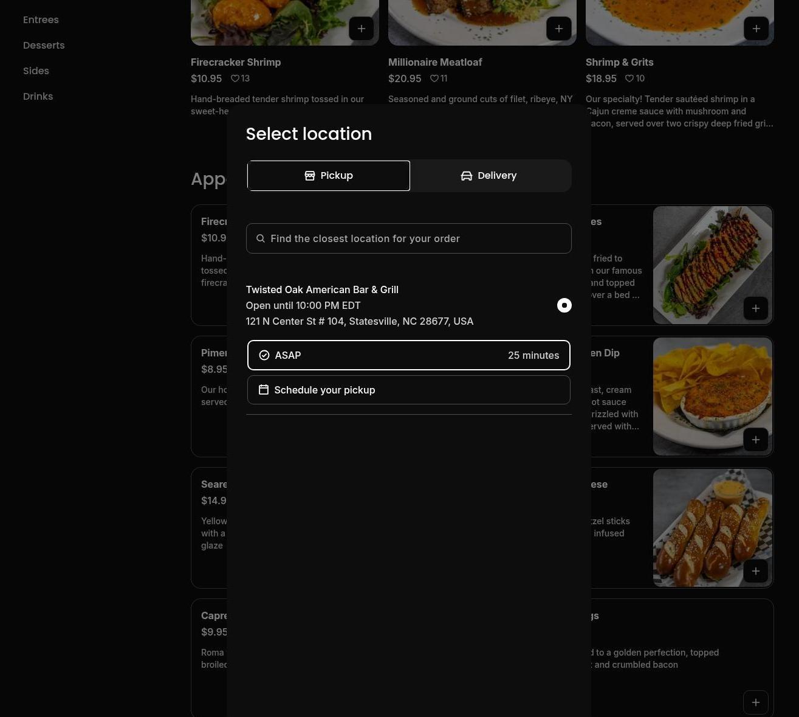The width and height of the screenshot is (799, 717).
Task: Select the Twisted Oak location radio button
Action: pyautogui.click(x=564, y=305)
